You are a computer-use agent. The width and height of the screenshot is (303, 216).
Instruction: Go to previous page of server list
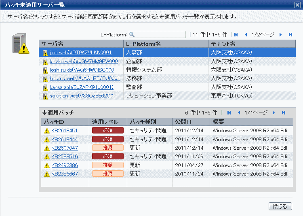(x=246, y=35)
